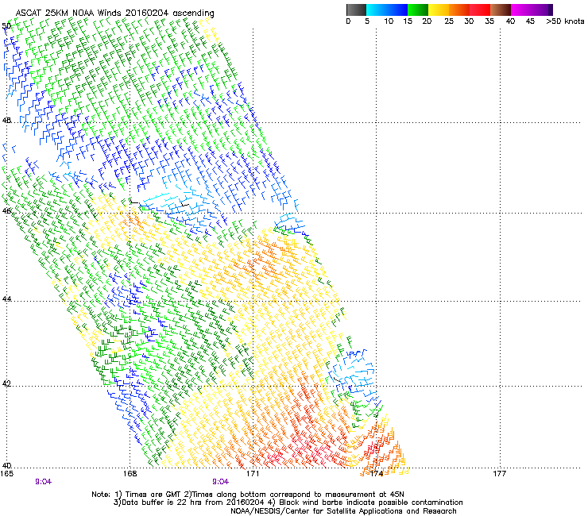588x516 pixels.
Task: Click the latitude label 42
Action: coord(6,383)
